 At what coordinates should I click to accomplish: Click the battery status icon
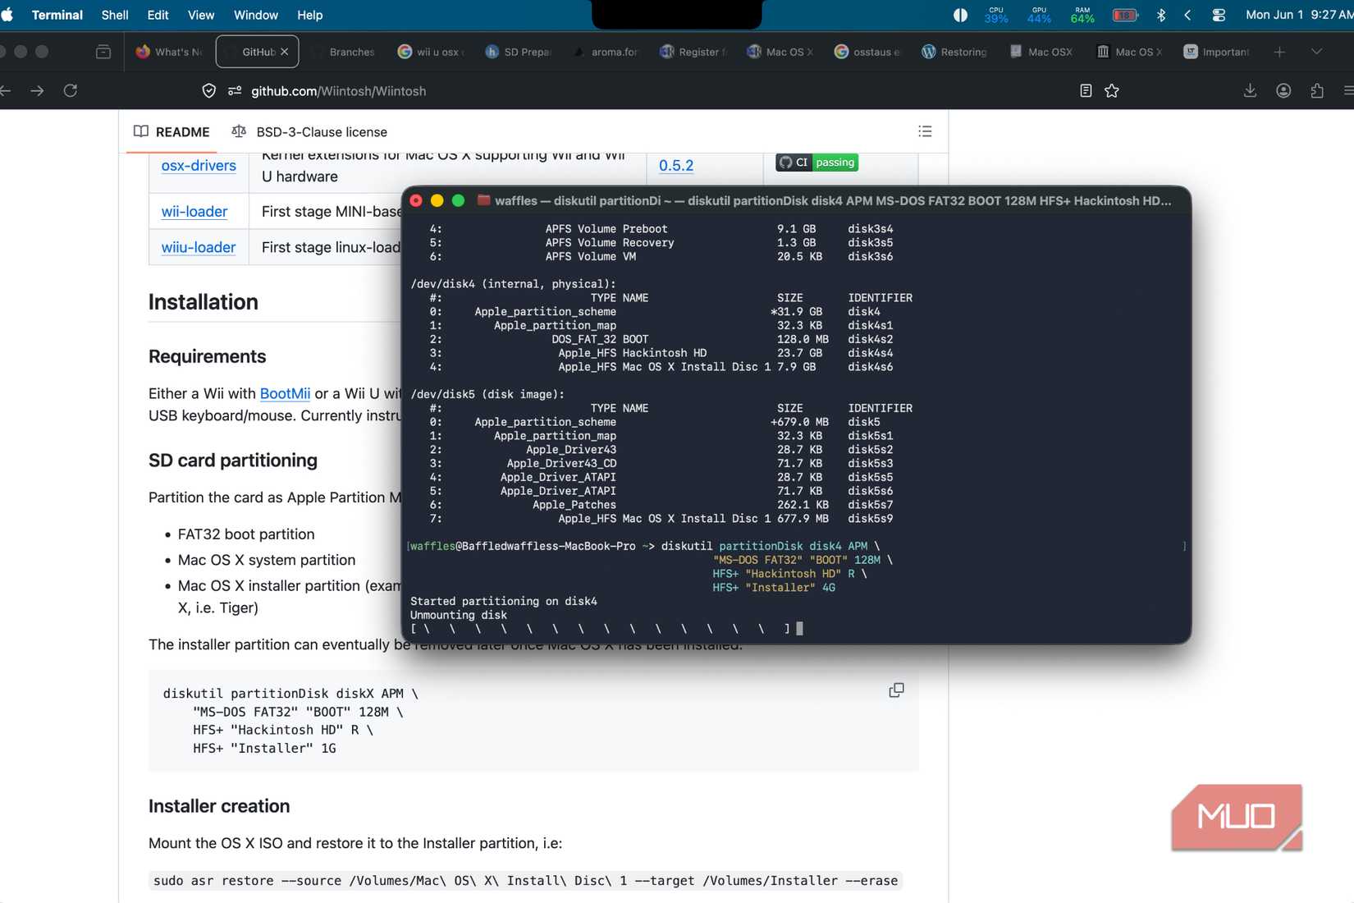point(1125,15)
